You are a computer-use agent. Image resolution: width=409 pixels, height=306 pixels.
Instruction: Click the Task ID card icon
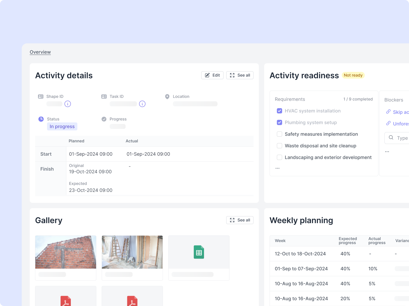coord(104,96)
